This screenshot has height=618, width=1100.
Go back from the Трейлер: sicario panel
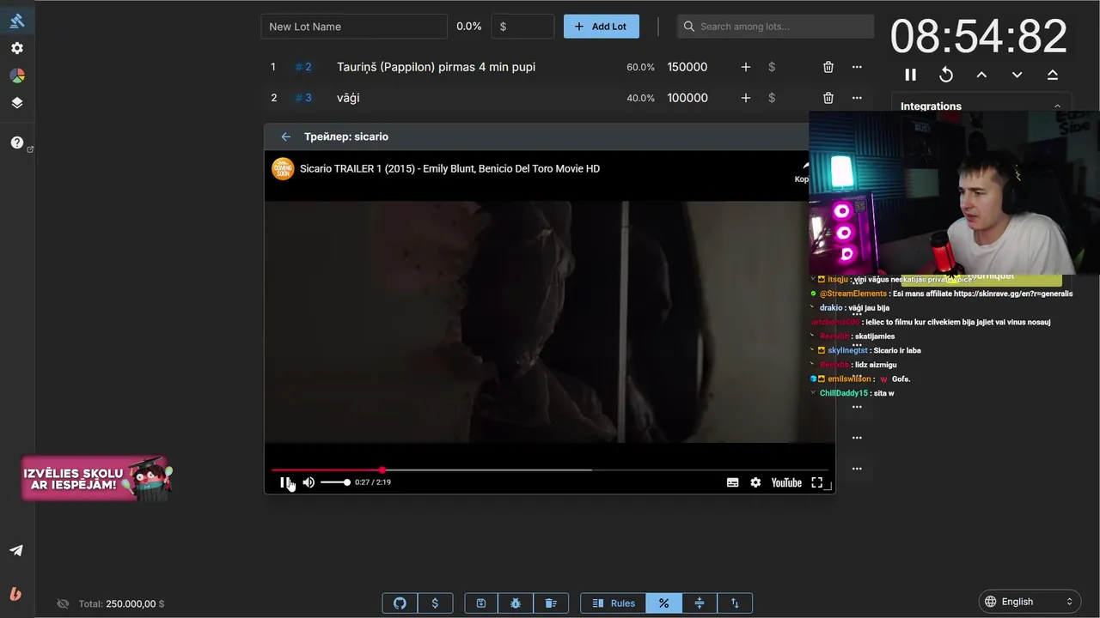pyautogui.click(x=286, y=136)
